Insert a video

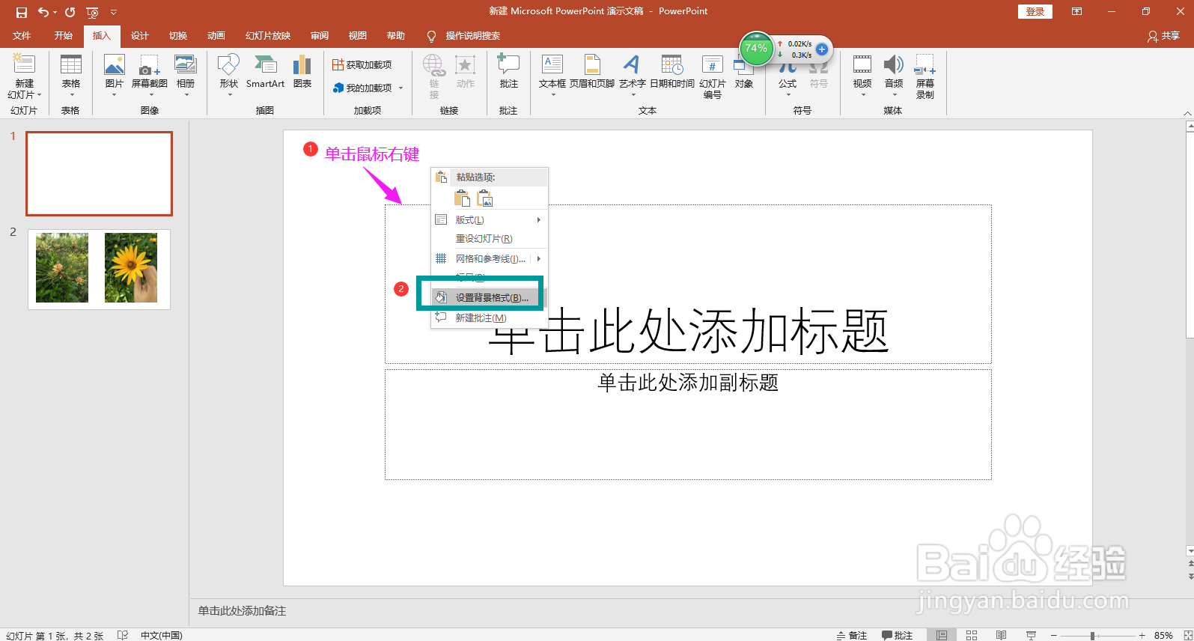tap(862, 76)
